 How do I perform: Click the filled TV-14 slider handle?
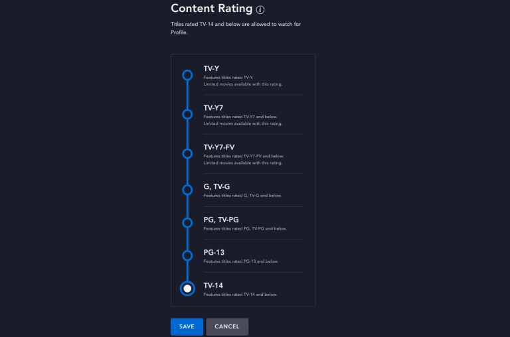(187, 289)
